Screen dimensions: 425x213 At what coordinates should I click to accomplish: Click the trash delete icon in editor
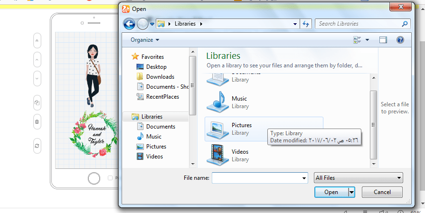pyautogui.click(x=37, y=121)
